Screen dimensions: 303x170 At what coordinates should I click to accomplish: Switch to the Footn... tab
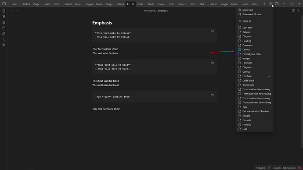100,4
